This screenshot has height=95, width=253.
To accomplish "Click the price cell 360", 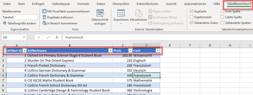I will [x=123, y=90].
